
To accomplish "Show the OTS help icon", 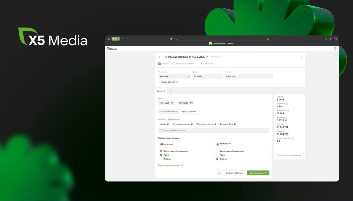I will (282, 124).
